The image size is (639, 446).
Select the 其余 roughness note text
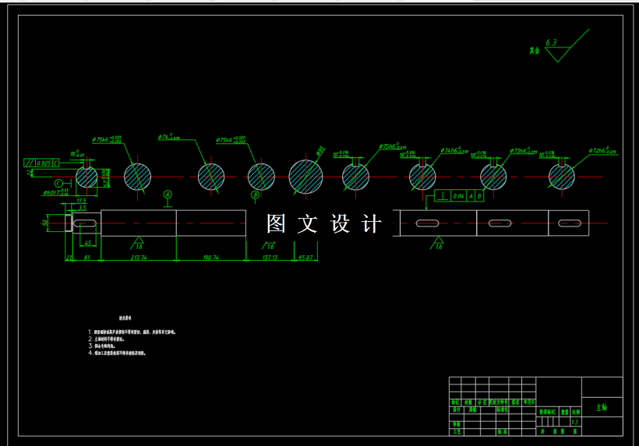coord(535,51)
